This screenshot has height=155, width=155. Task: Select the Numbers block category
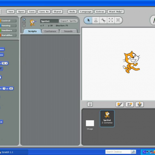(8, 30)
